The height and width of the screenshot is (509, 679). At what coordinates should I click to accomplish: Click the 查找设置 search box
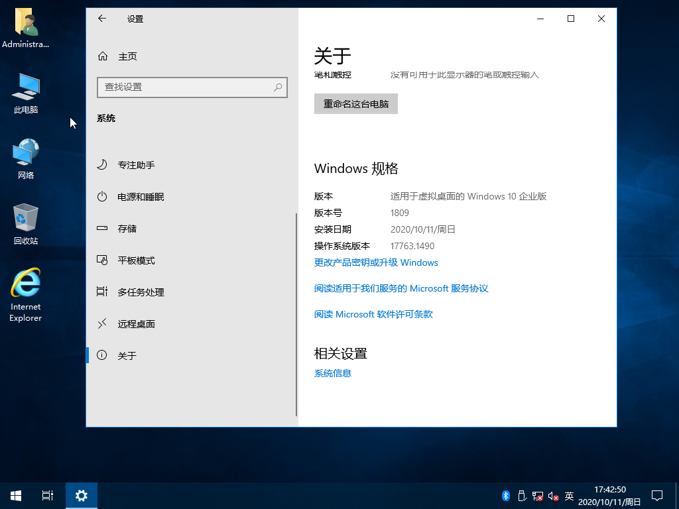(192, 87)
